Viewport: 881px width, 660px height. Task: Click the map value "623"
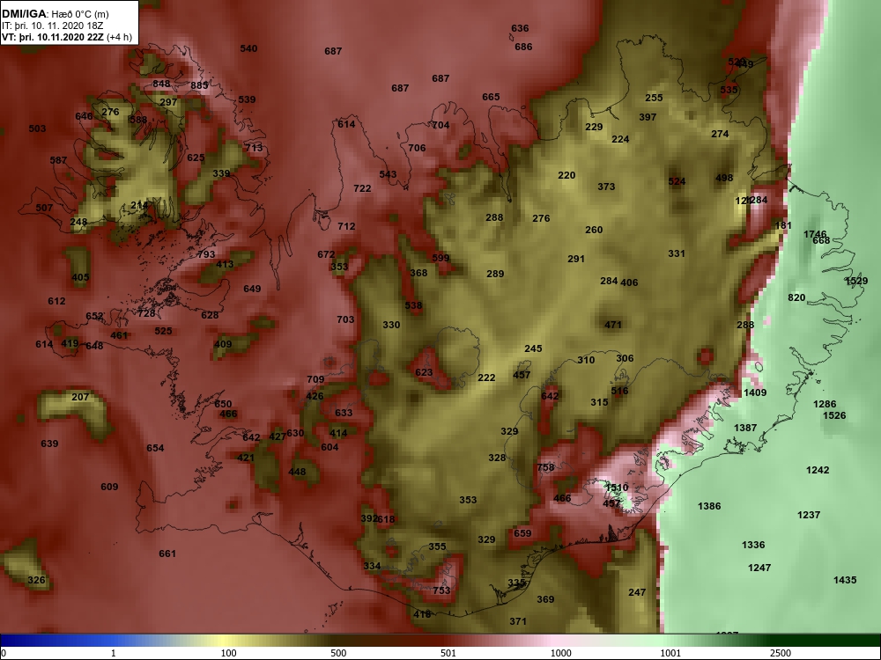coord(424,372)
